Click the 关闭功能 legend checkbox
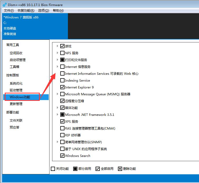Viewport: 199px width, 183px height. [53, 169]
